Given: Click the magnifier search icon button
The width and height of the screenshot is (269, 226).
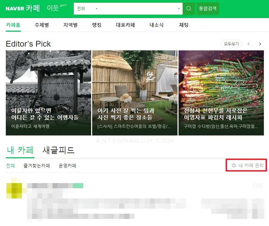Looking at the screenshot, I should (x=188, y=9).
